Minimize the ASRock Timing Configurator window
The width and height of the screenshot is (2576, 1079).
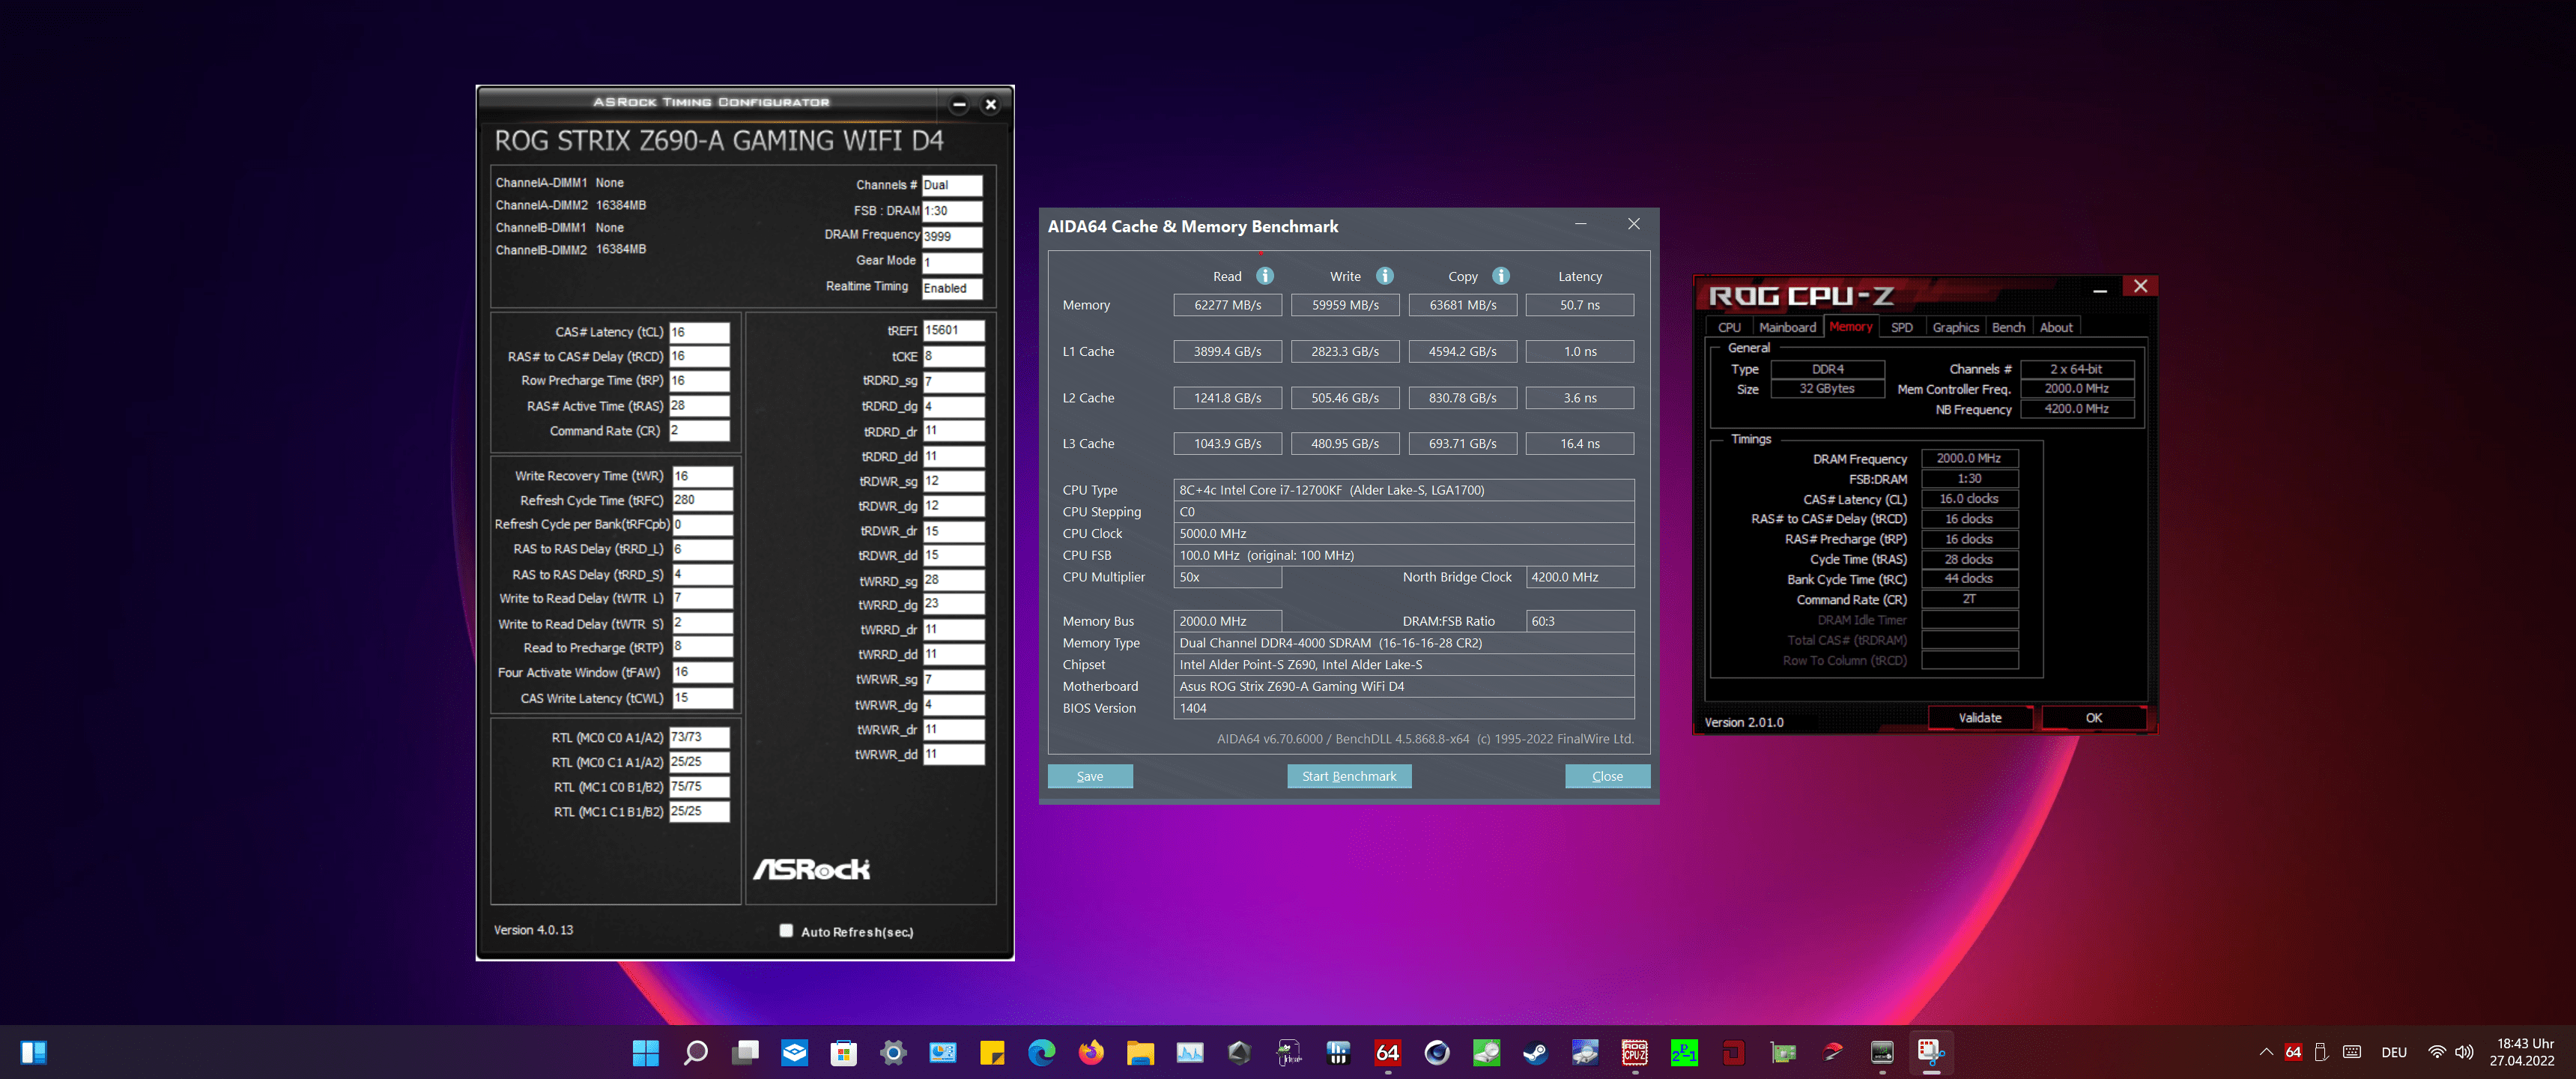[x=959, y=104]
